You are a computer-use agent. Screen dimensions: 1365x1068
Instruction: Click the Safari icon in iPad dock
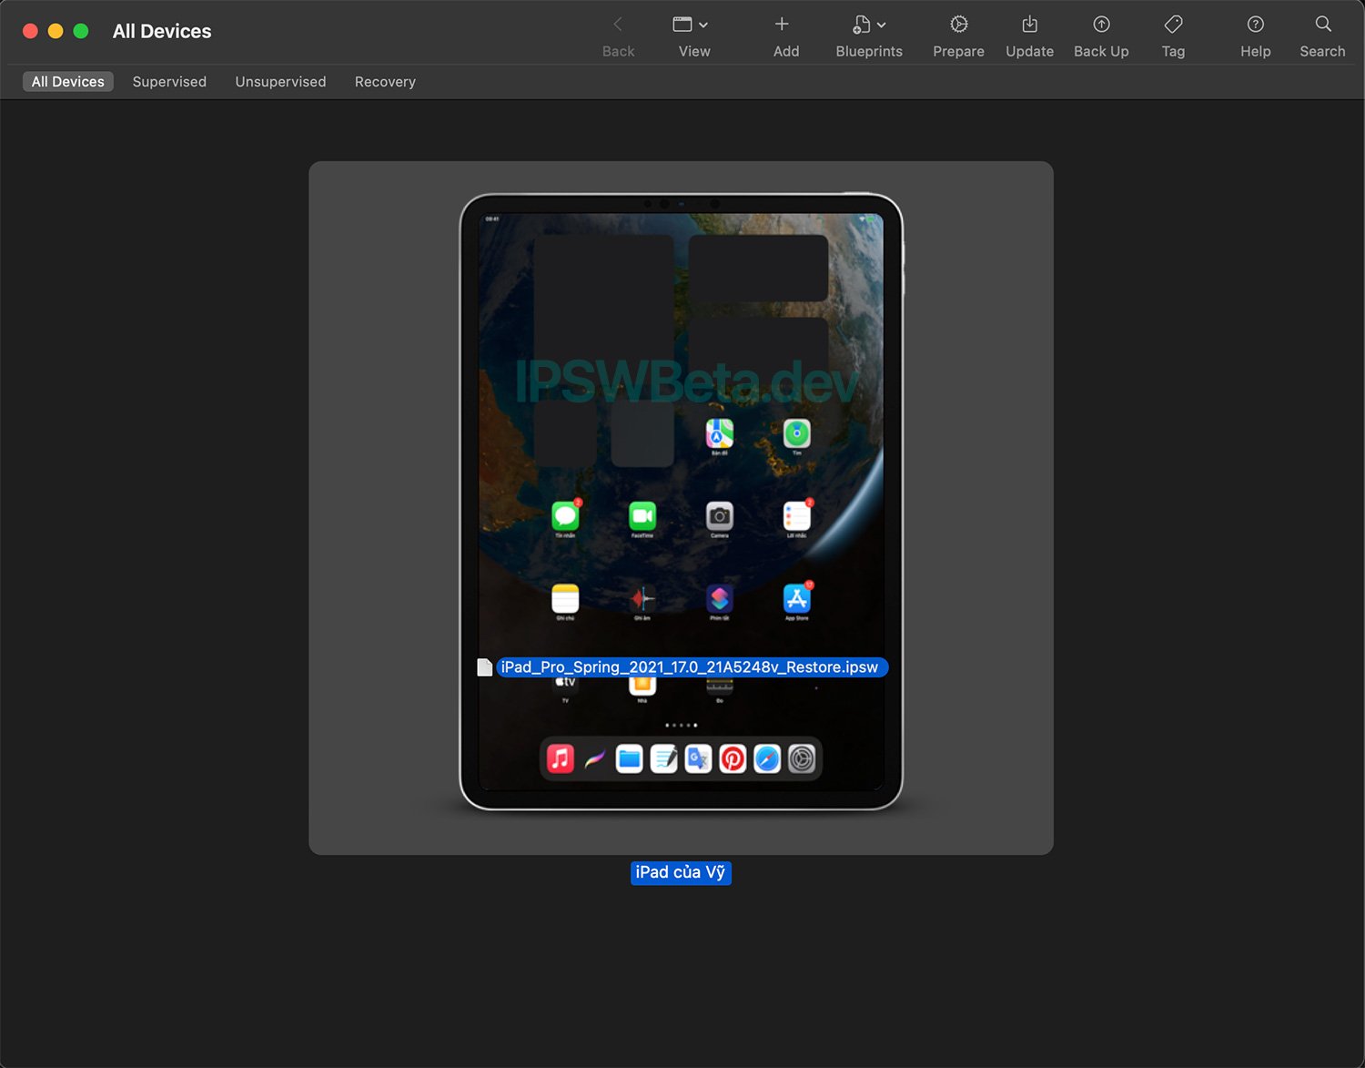767,758
